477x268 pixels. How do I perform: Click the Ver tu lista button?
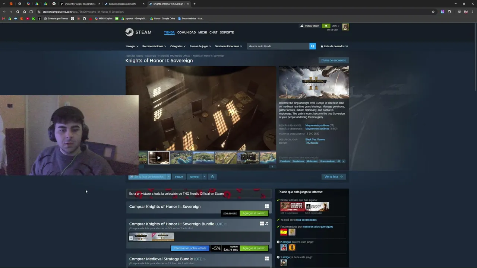coord(334,176)
